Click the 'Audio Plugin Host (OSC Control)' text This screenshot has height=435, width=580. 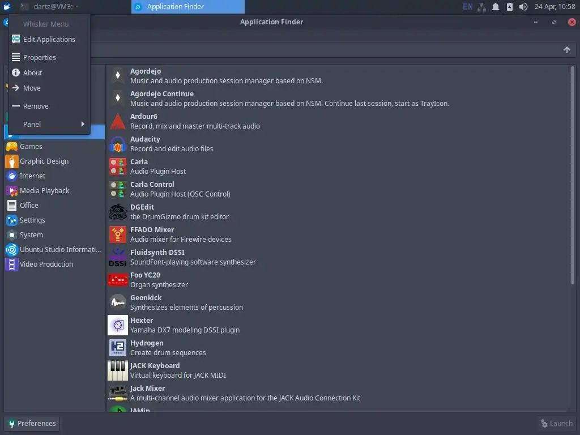180,194
